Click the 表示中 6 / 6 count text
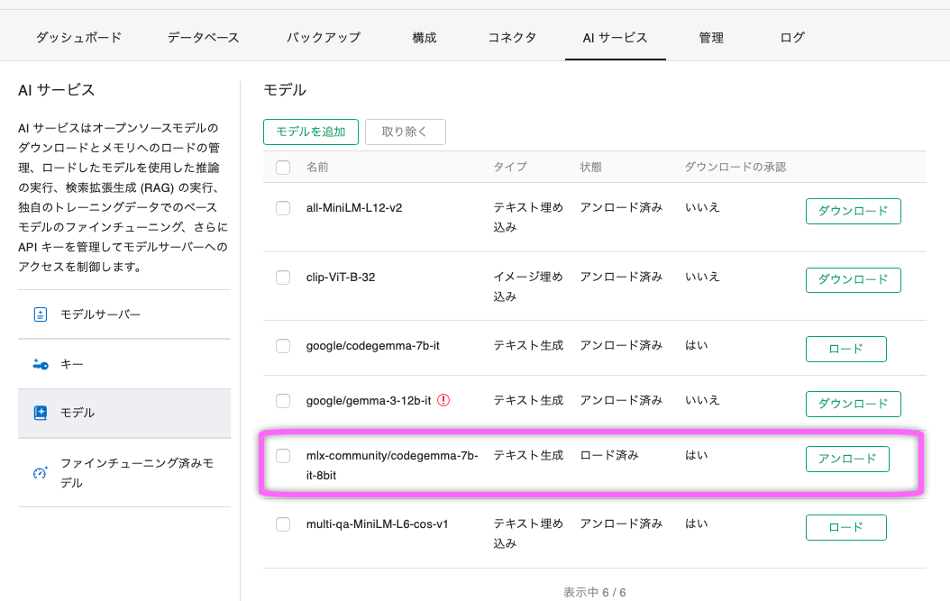Image resolution: width=950 pixels, height=601 pixels. pos(594,592)
